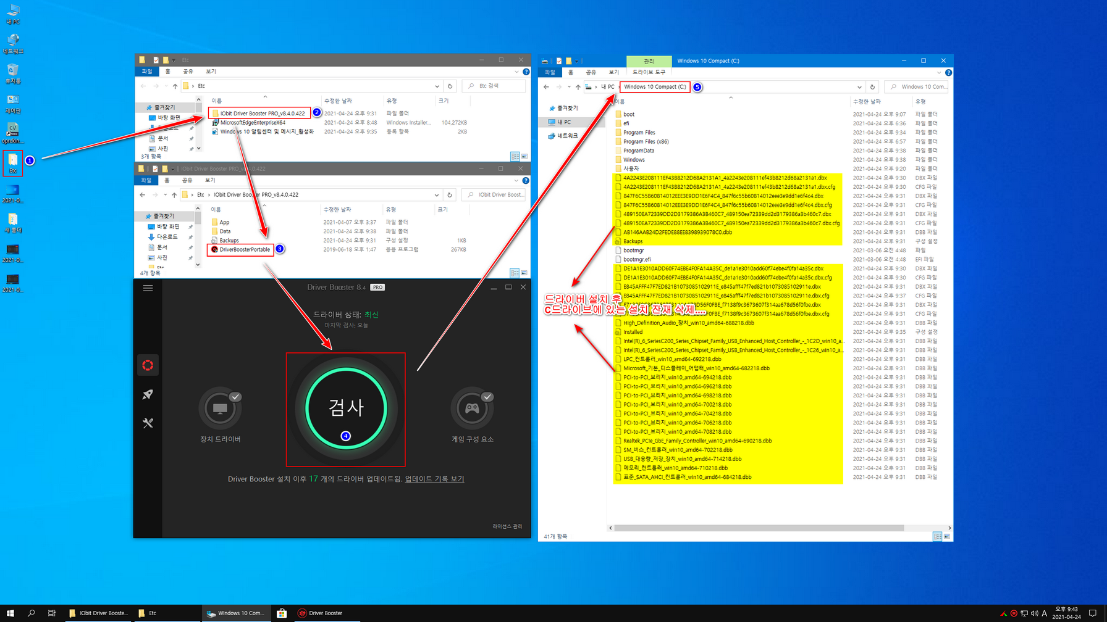The height and width of the screenshot is (622, 1107).
Task: Open the rocket Boost sidebar icon
Action: click(148, 394)
